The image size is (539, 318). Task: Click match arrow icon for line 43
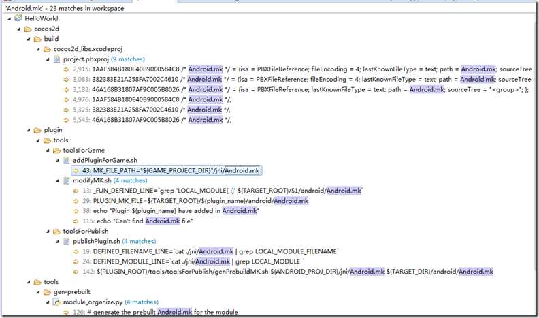click(x=76, y=170)
